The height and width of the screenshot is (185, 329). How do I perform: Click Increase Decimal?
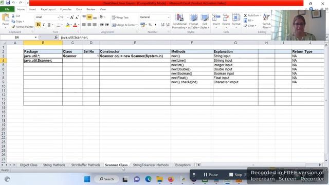click(x=162, y=25)
